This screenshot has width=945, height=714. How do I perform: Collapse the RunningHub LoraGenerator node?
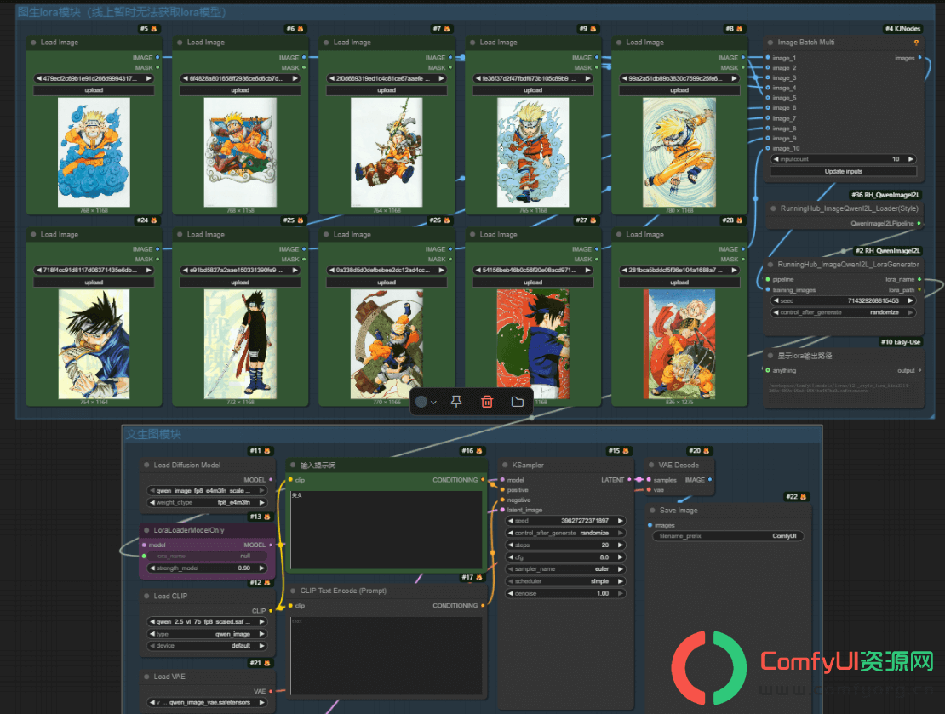pos(770,265)
